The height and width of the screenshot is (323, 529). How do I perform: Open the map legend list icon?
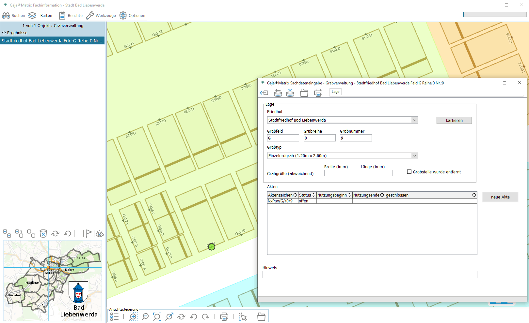tap(114, 316)
